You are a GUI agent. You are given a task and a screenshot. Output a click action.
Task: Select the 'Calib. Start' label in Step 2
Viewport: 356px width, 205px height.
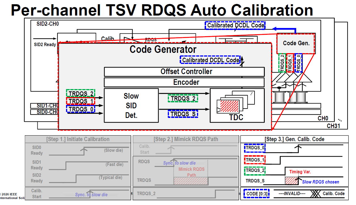144,149
